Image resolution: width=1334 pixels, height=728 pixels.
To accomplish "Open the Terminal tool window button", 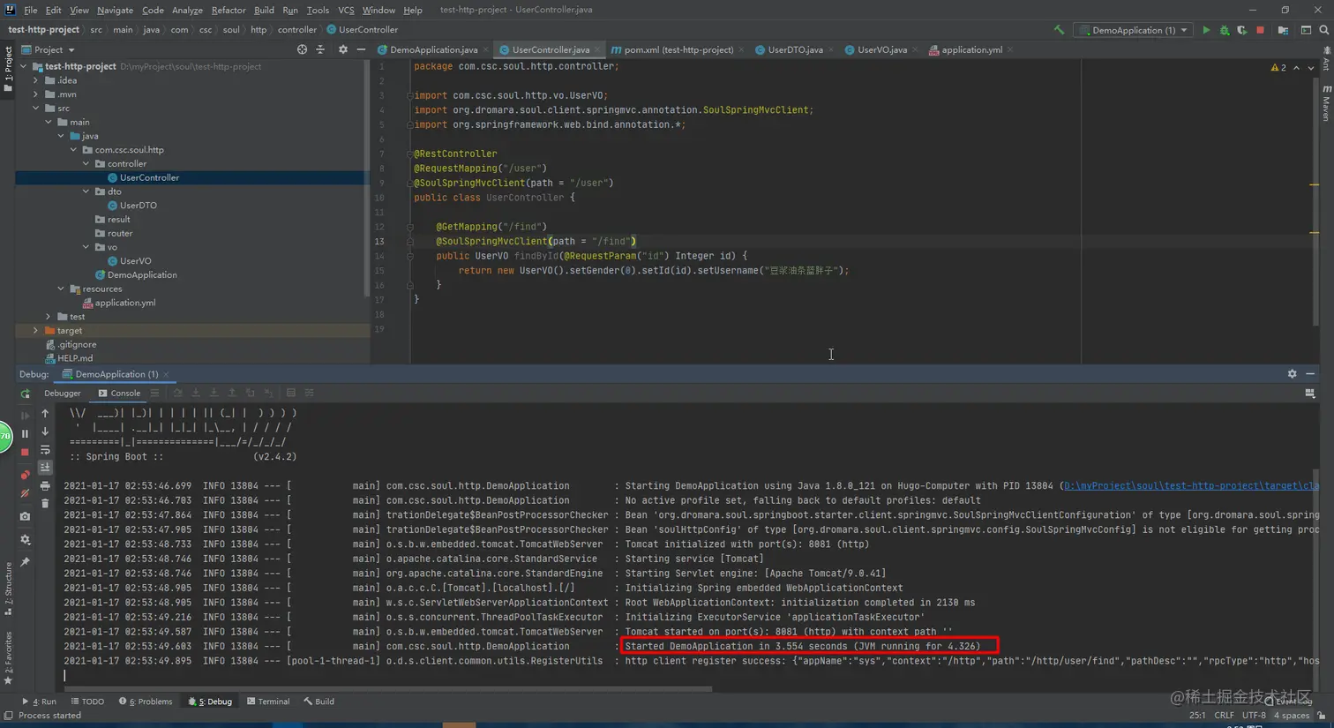I will [268, 702].
